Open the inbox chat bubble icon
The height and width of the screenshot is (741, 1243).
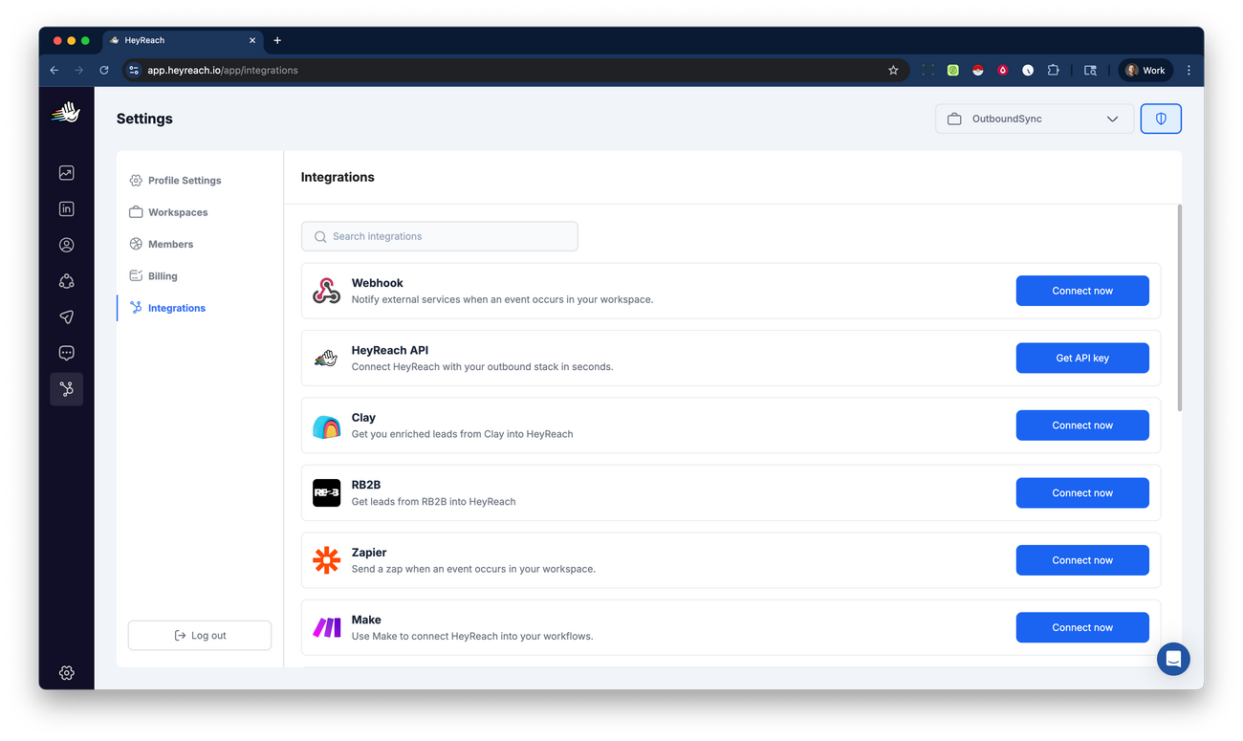(x=66, y=352)
